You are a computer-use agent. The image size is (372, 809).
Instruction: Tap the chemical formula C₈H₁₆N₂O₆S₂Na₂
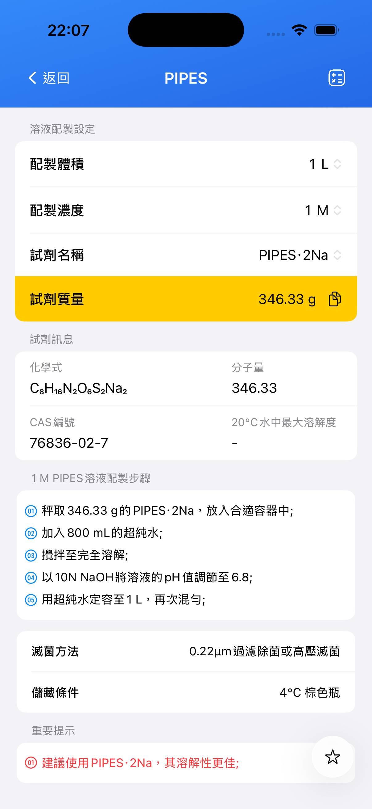(x=78, y=388)
